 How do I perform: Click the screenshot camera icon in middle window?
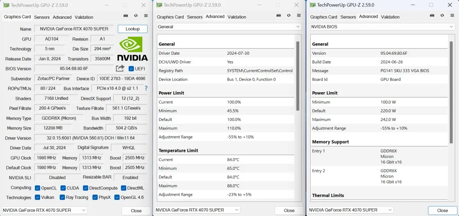coord(278,16)
